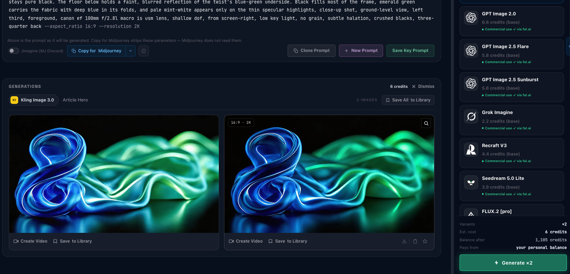This screenshot has width=570, height=274.
Task: Click Create Video under the first image
Action: tap(30, 241)
